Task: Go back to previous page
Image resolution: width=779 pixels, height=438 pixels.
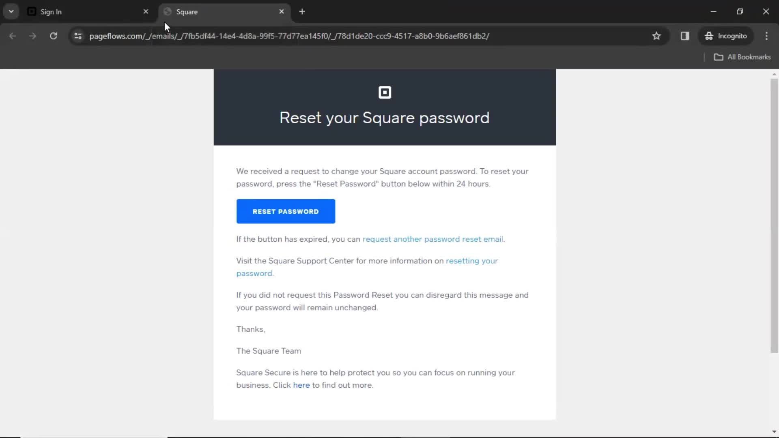Action: click(13, 36)
